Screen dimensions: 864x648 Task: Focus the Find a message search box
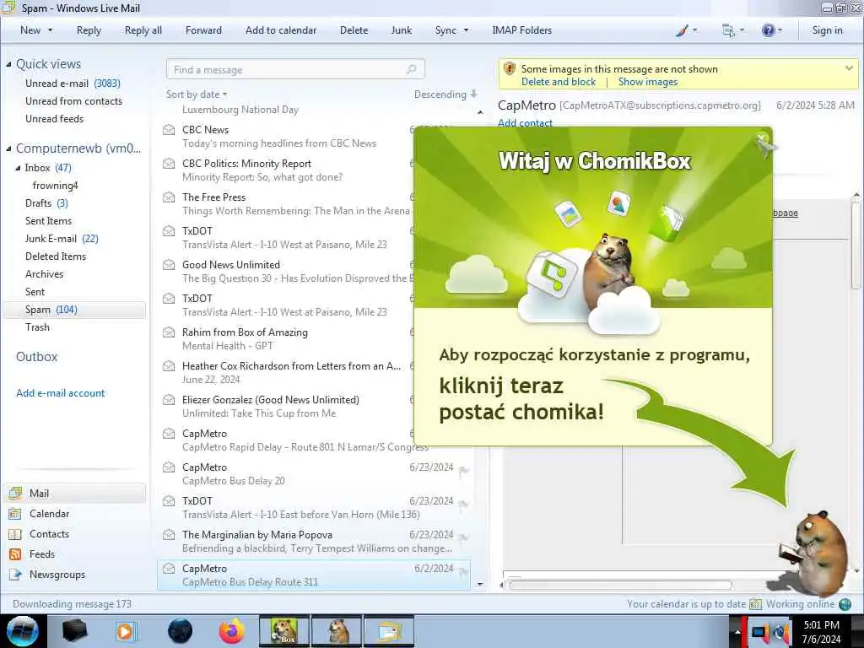(295, 69)
